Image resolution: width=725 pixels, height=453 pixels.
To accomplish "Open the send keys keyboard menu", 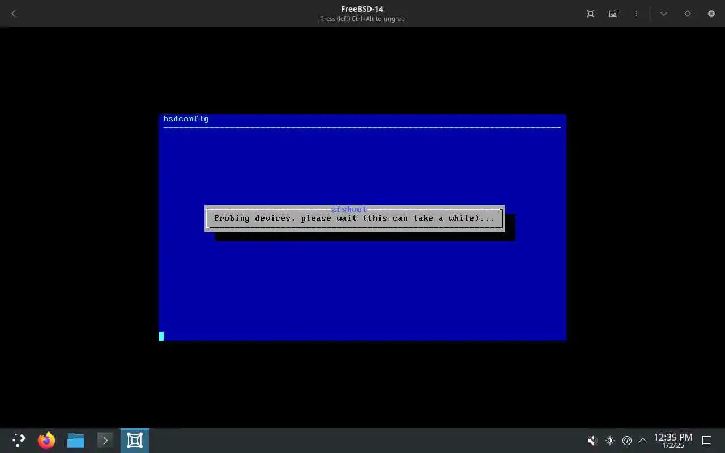I will (613, 14).
